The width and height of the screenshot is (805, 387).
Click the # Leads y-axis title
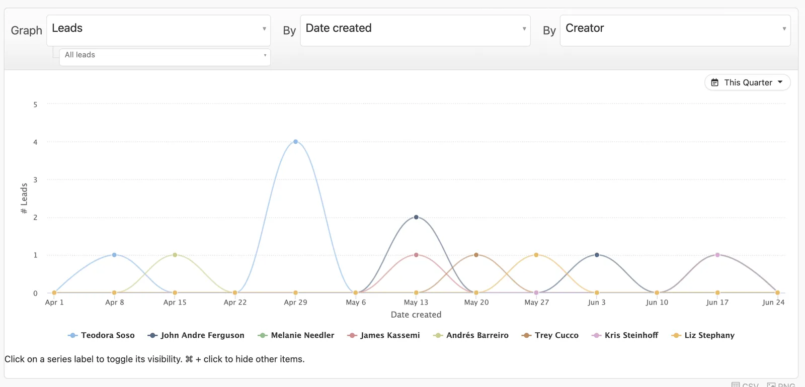click(24, 199)
